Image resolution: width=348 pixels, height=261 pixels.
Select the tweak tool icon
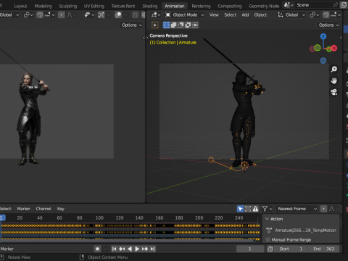tap(155, 25)
